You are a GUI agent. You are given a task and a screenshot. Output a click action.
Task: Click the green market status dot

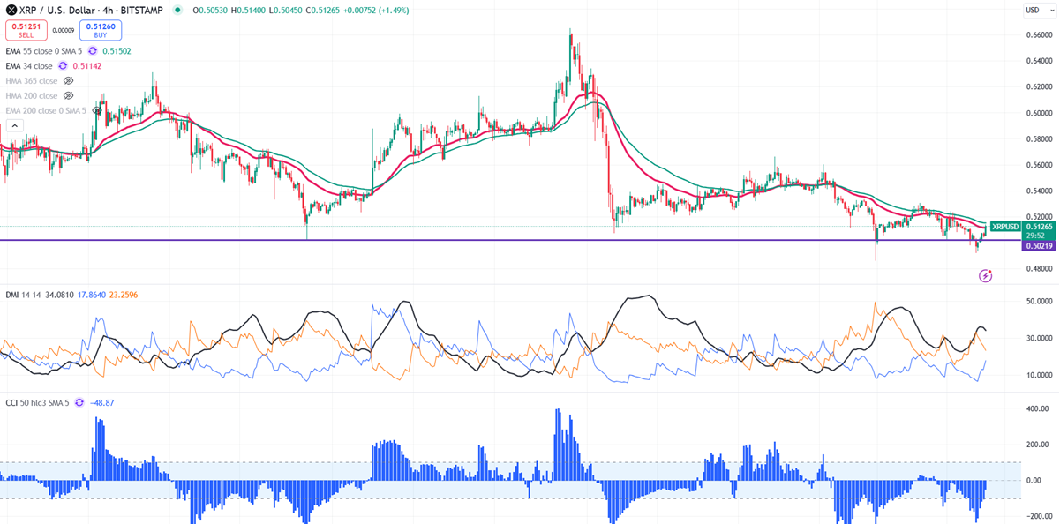tap(178, 11)
